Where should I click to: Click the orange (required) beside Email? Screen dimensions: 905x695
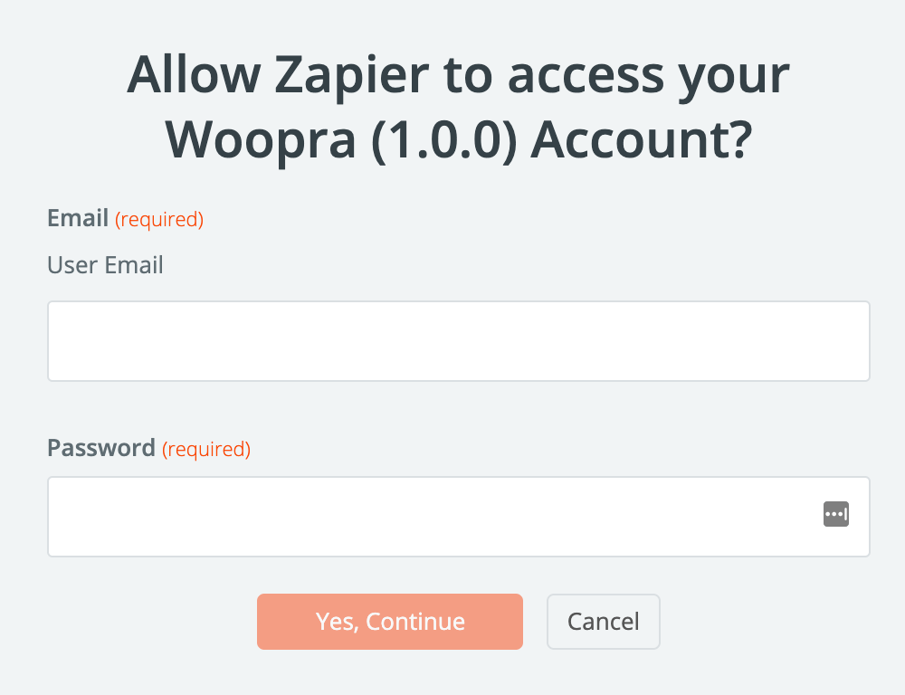coord(159,219)
